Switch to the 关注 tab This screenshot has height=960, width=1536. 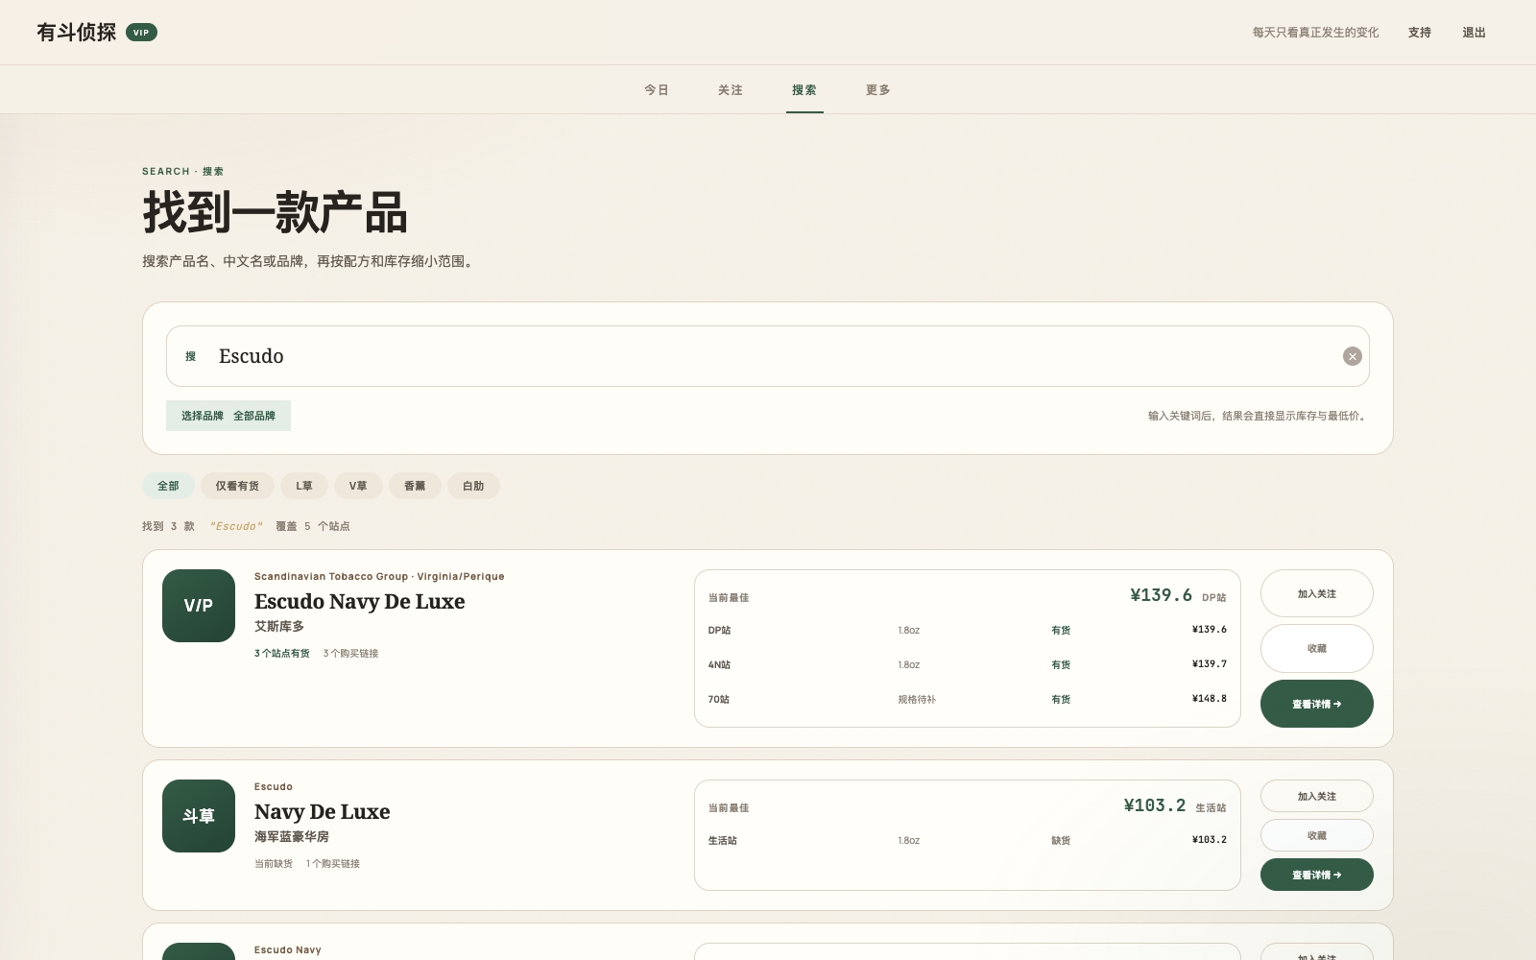click(731, 90)
